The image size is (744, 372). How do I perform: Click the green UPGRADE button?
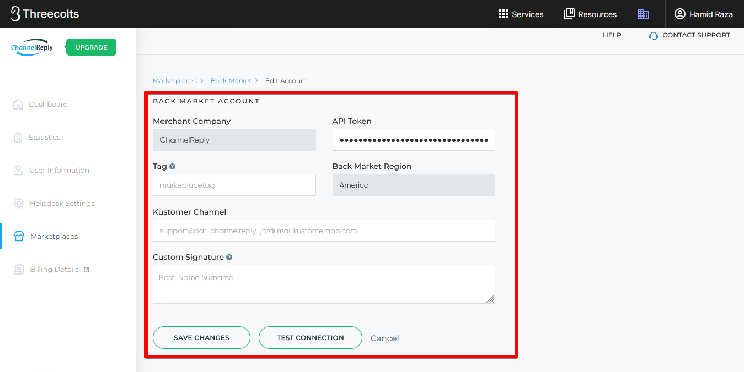tap(91, 47)
